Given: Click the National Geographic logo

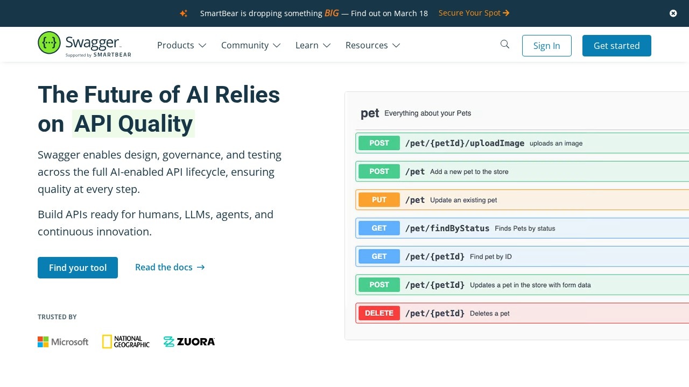Looking at the screenshot, I should click(x=126, y=342).
